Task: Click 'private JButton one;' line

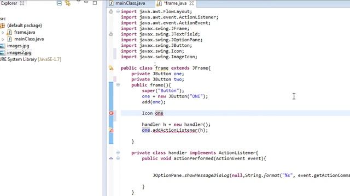Action: tap(157, 74)
